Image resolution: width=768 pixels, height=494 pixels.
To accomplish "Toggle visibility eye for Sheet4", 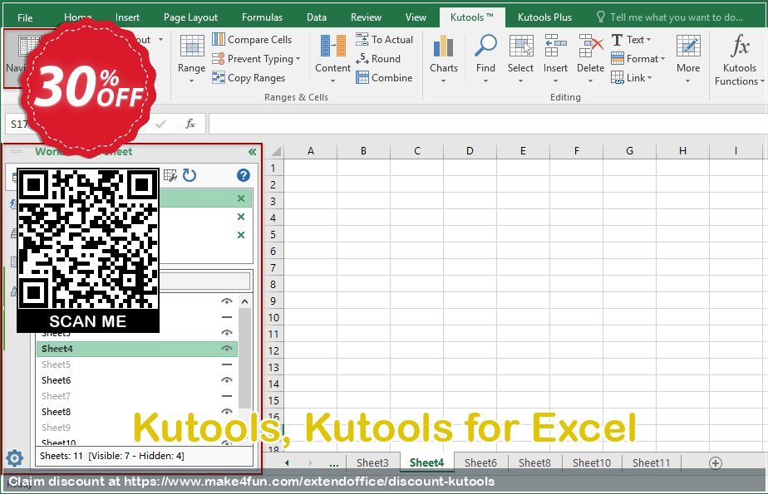I will [226, 349].
